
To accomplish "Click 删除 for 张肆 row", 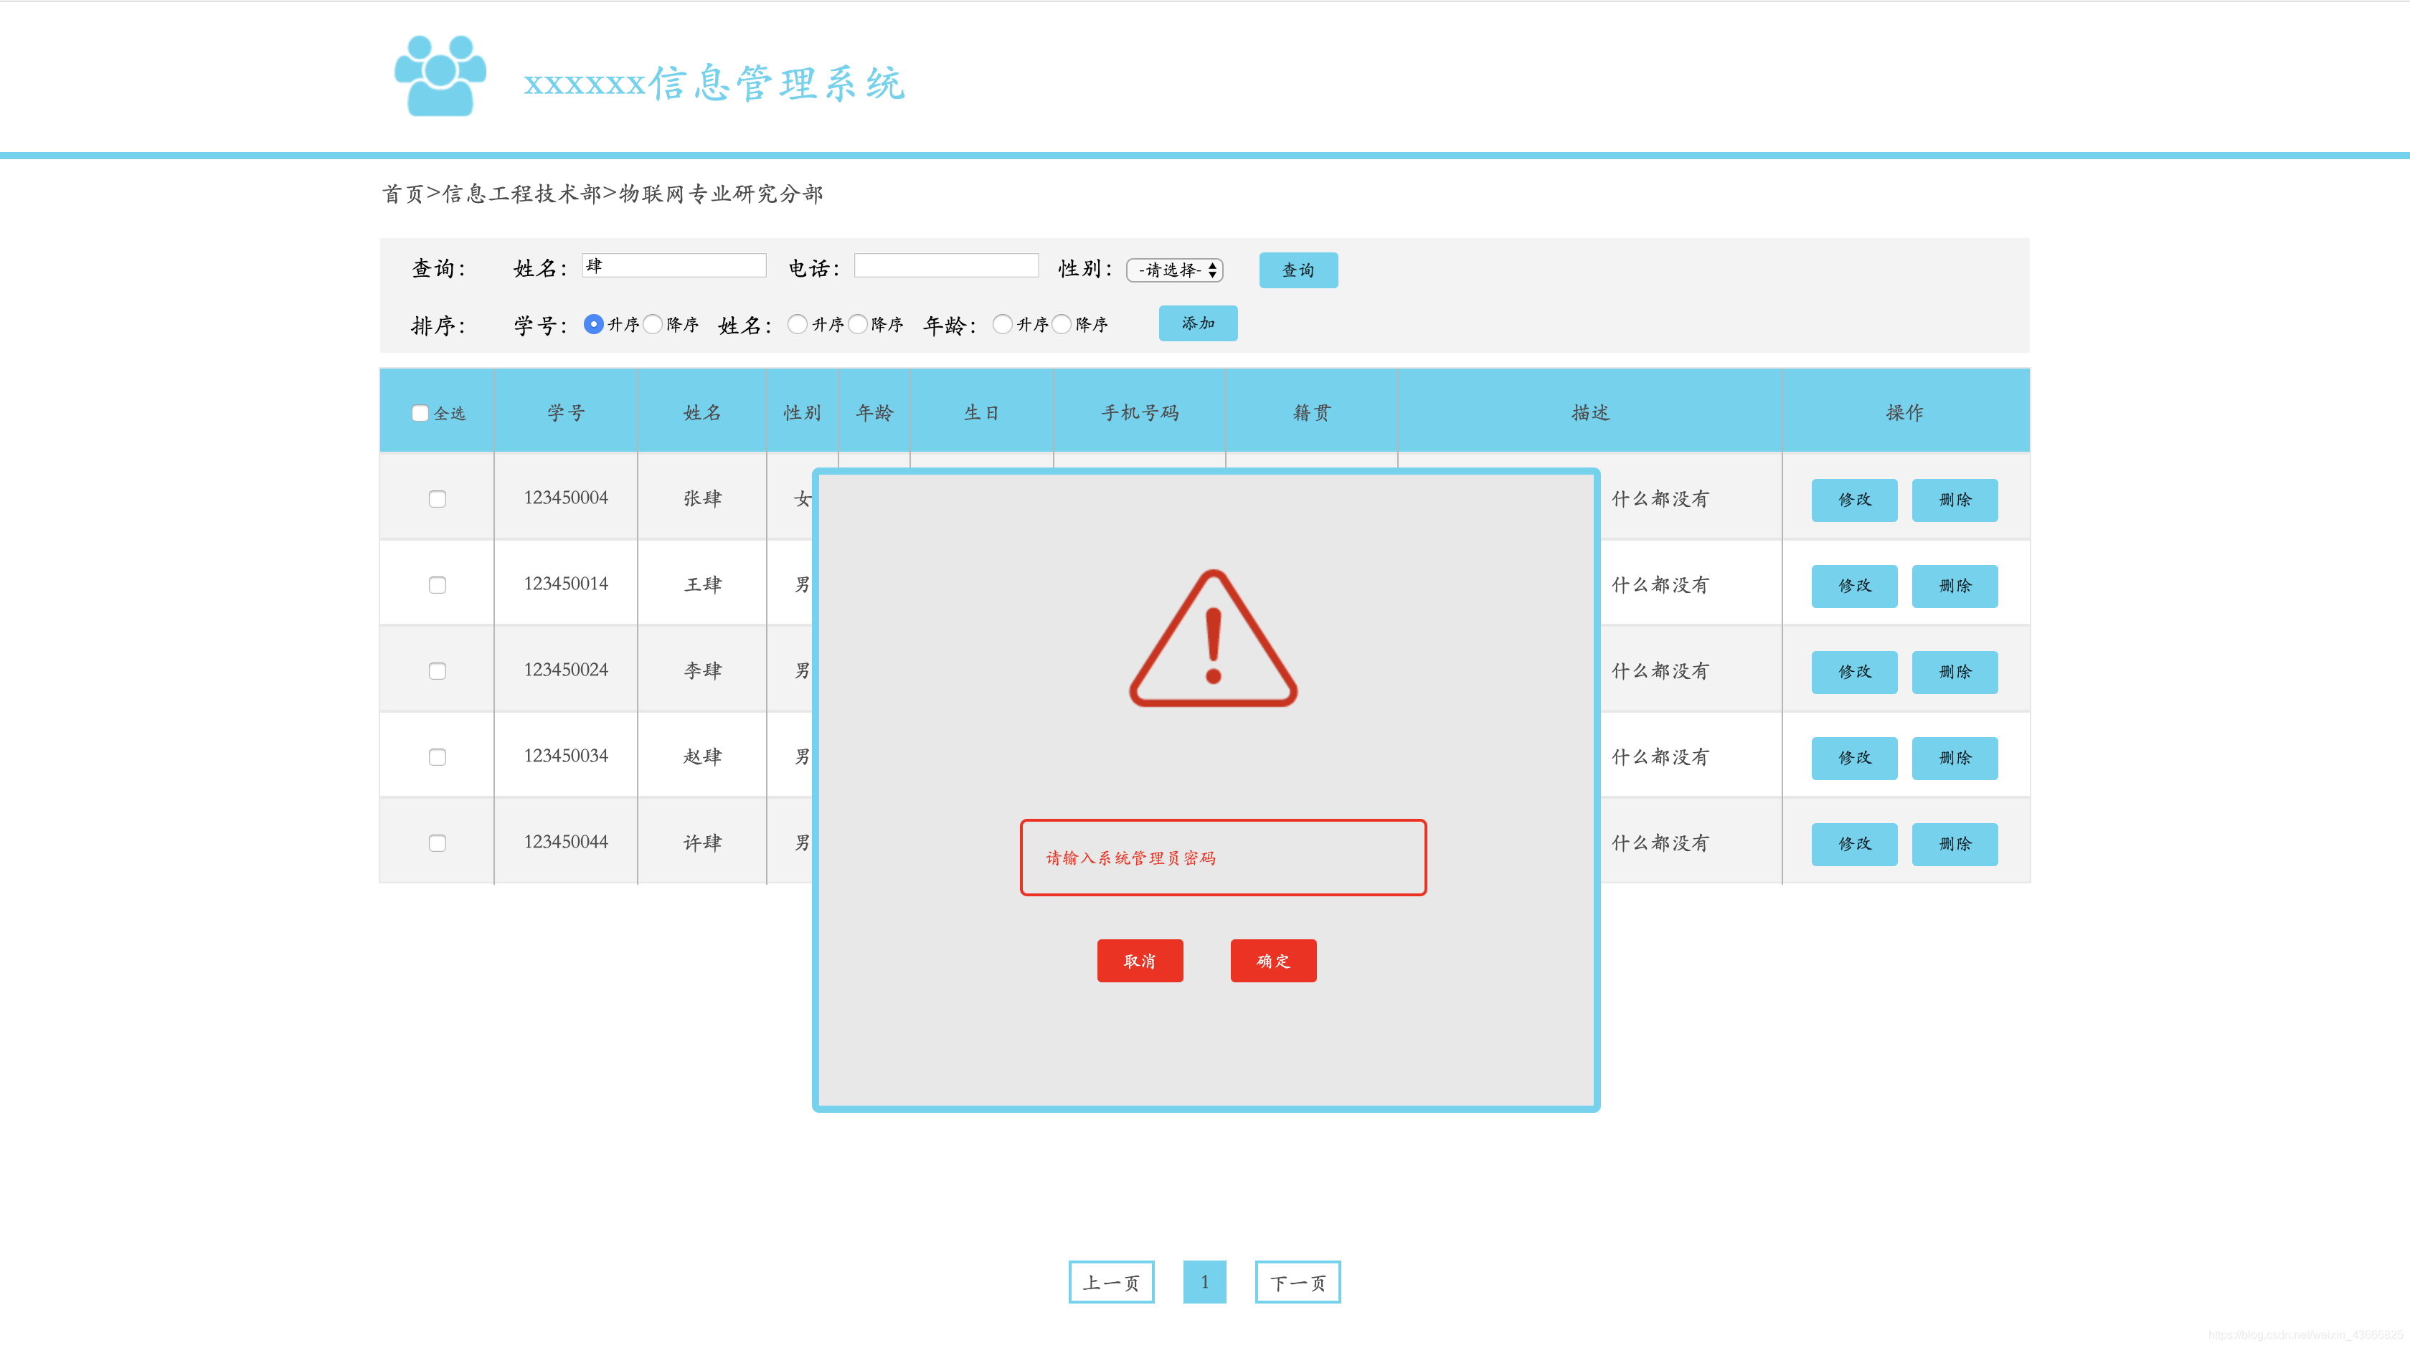I will (1955, 500).
